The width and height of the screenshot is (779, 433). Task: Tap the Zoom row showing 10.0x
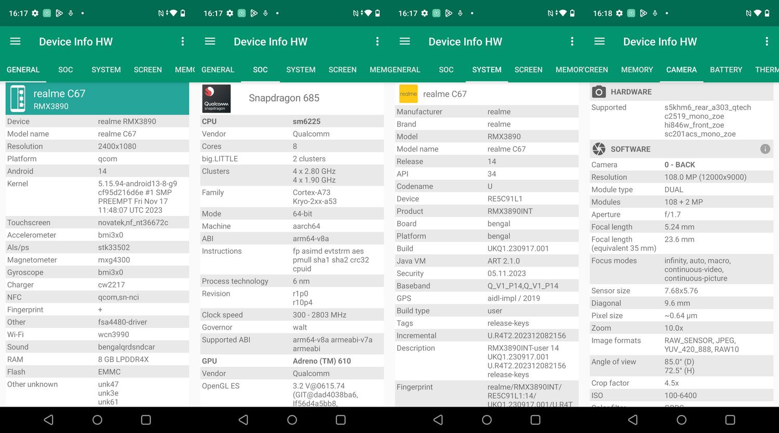[x=681, y=328]
